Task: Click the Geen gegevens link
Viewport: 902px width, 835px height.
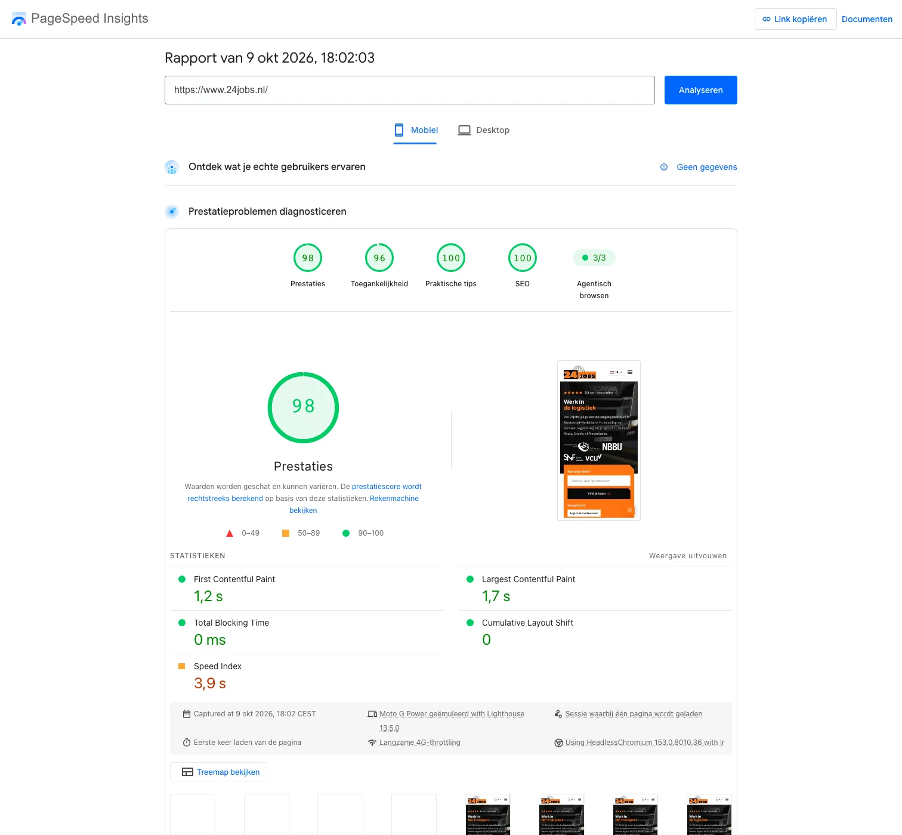Action: pos(707,167)
